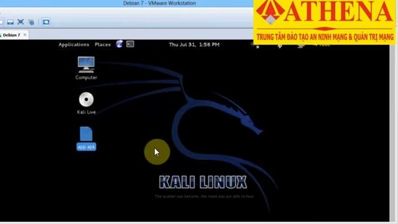Switch to the Debian 7 VM tab
The image size is (398, 224).
click(11, 35)
